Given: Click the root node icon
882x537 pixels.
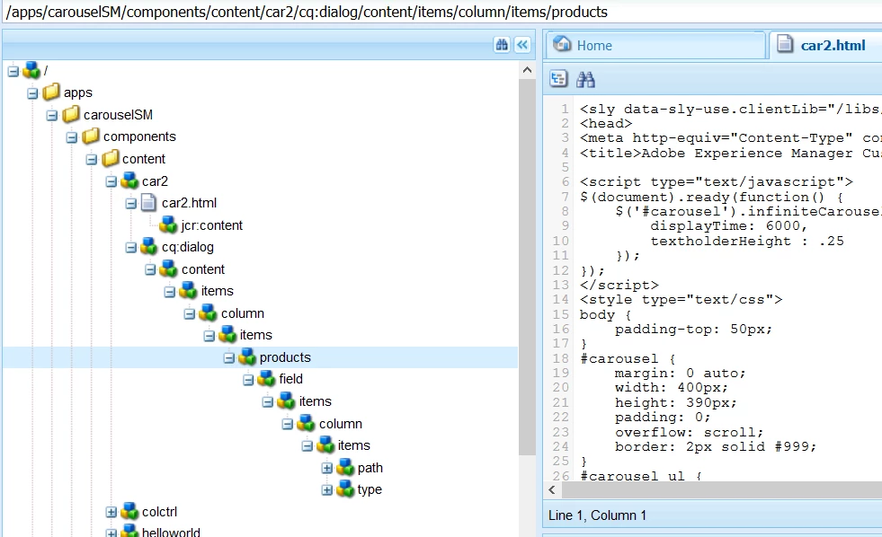Looking at the screenshot, I should pyautogui.click(x=32, y=71).
